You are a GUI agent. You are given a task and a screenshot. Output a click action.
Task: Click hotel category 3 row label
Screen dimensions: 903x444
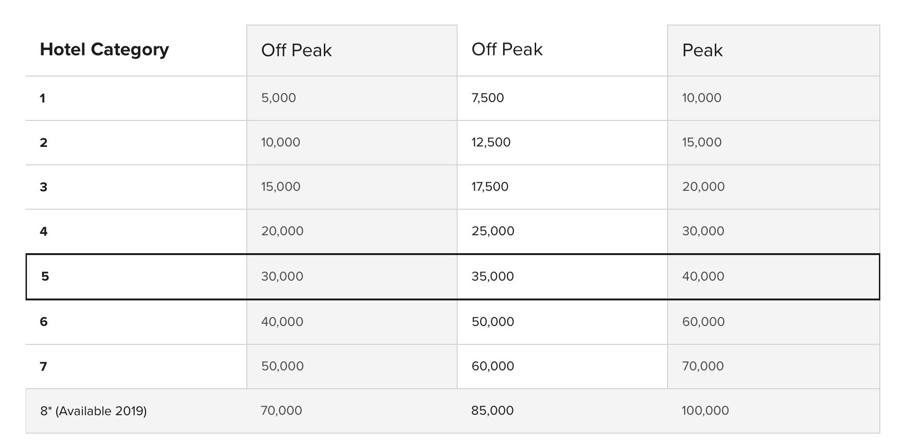point(43,187)
